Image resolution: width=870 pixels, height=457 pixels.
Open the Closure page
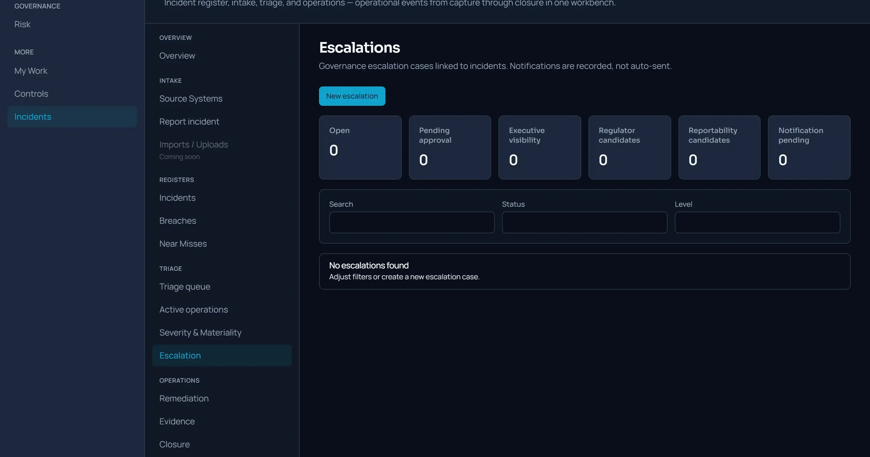pyautogui.click(x=222, y=444)
